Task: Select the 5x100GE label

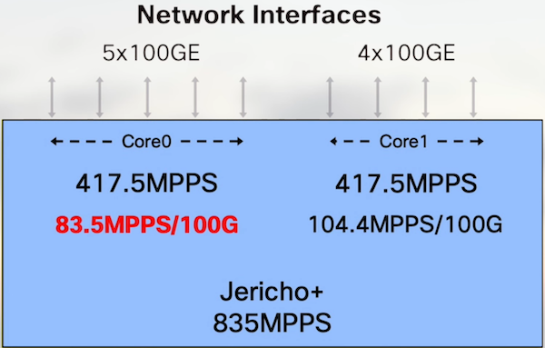Action: (x=151, y=54)
